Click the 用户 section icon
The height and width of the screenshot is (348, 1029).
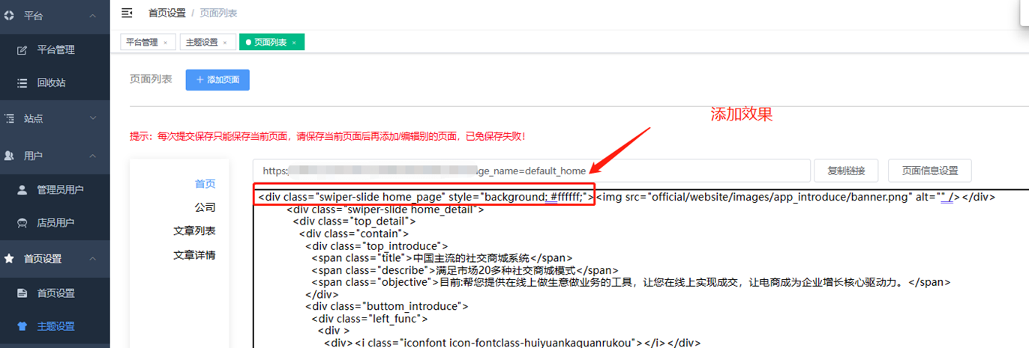point(9,156)
